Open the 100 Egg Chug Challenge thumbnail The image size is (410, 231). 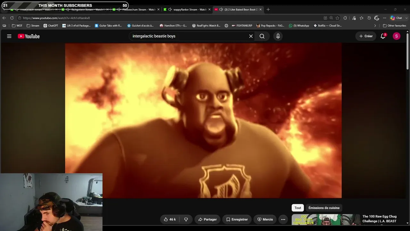(325, 220)
